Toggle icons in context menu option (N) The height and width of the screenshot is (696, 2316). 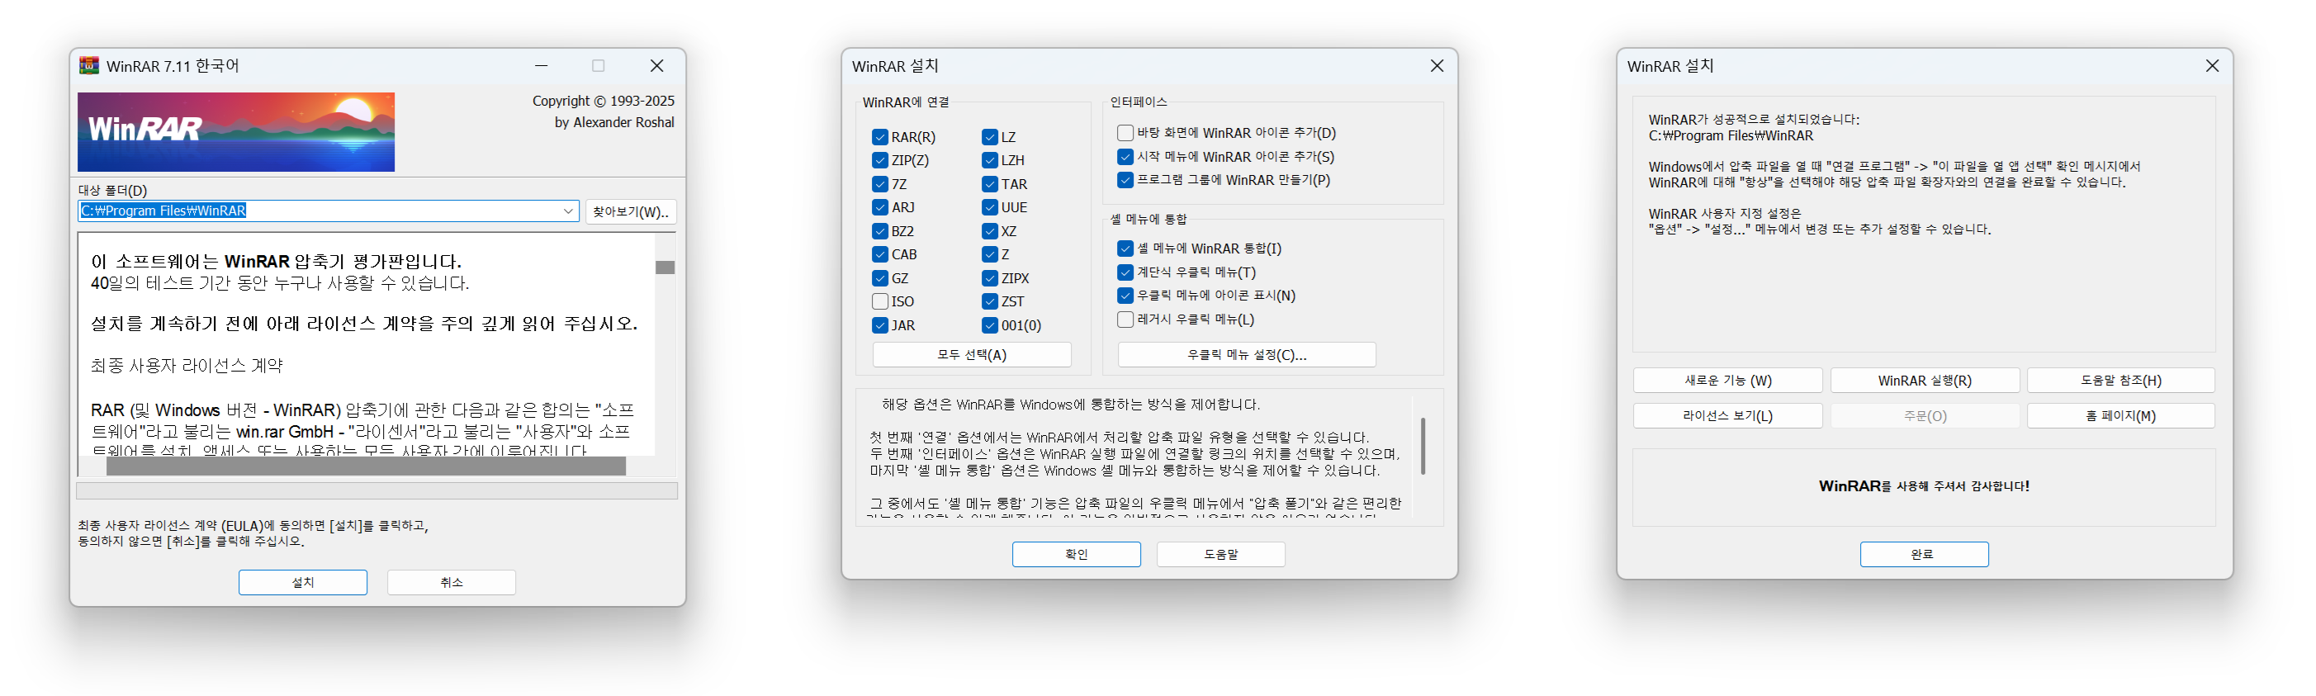point(1124,295)
